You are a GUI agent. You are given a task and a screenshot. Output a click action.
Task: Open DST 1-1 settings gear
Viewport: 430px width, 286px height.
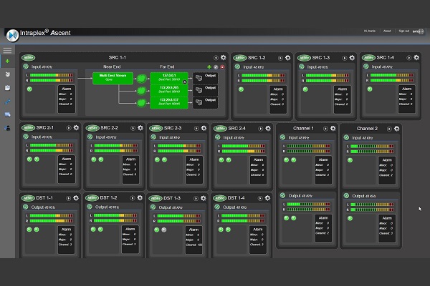tap(76, 198)
